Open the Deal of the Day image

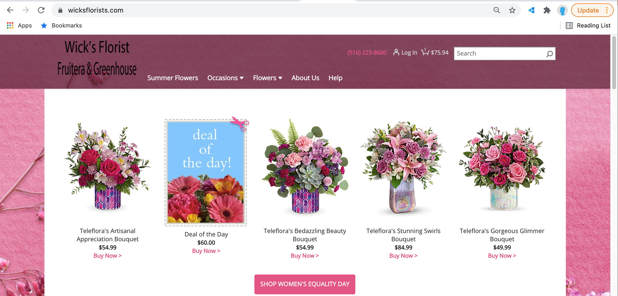click(x=206, y=172)
